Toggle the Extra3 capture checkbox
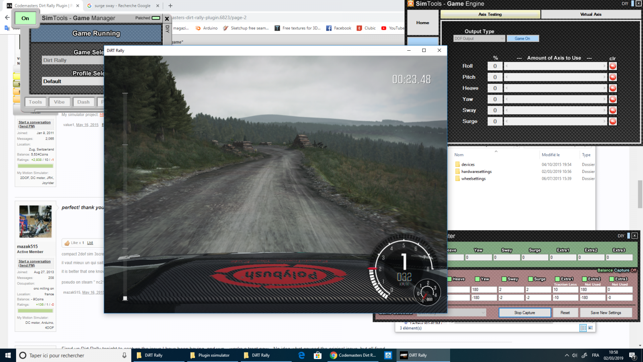Viewport: 643px width, 362px height. click(x=612, y=279)
